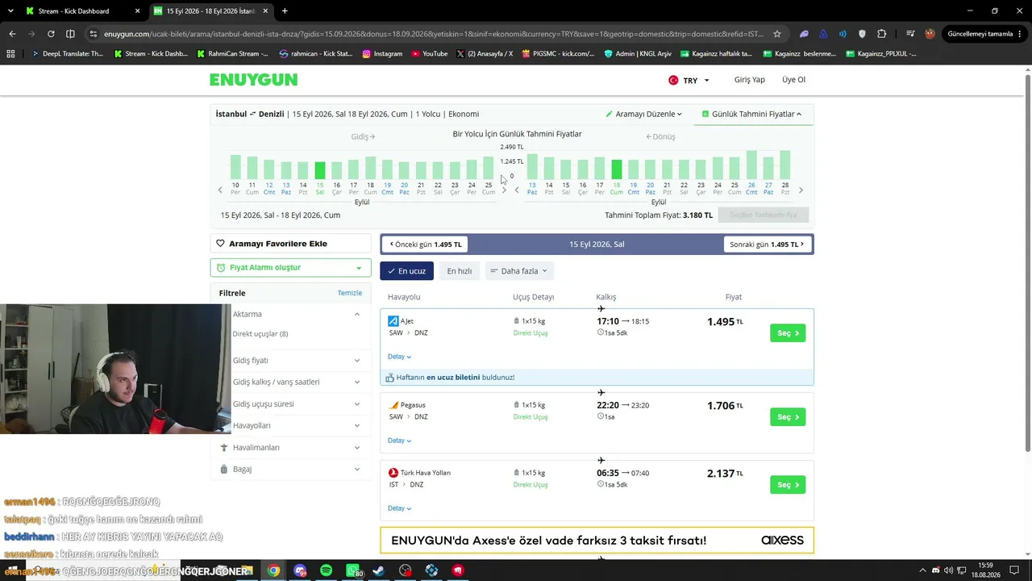
Task: Click the thumbs-up icon in cheapest ticket banner
Action: 390,378
